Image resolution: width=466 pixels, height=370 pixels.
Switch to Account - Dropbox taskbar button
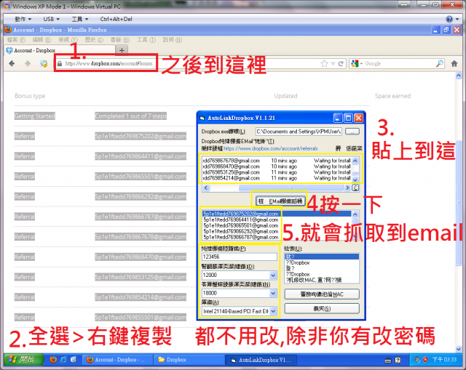(x=117, y=360)
